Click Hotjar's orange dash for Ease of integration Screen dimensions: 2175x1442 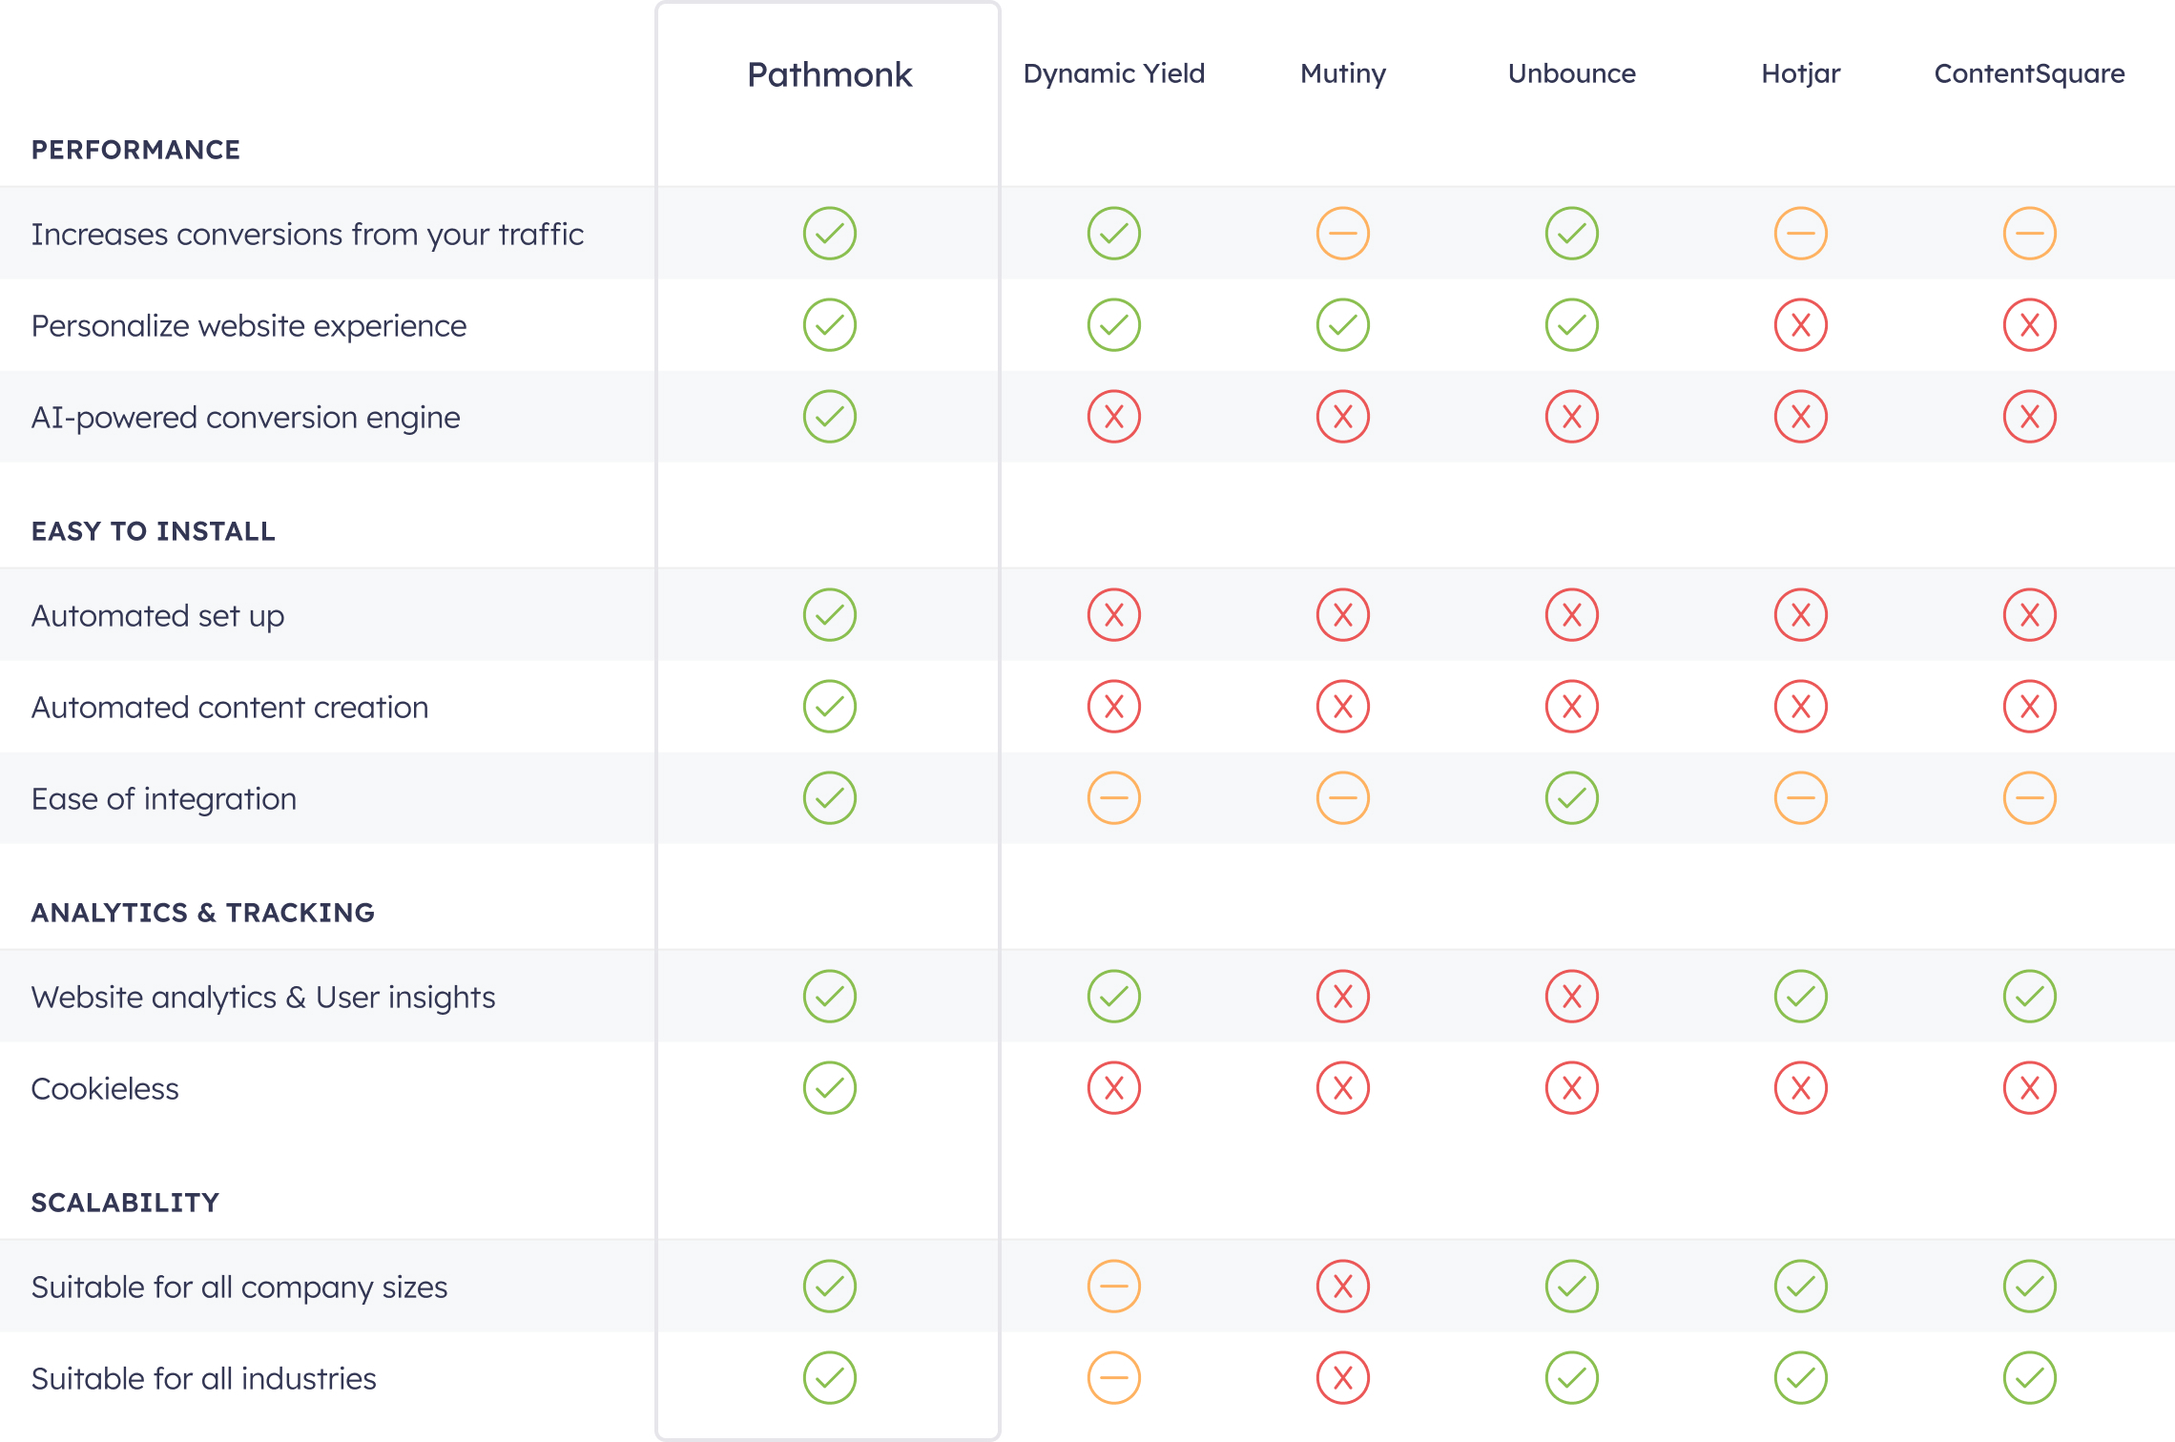point(1800,798)
